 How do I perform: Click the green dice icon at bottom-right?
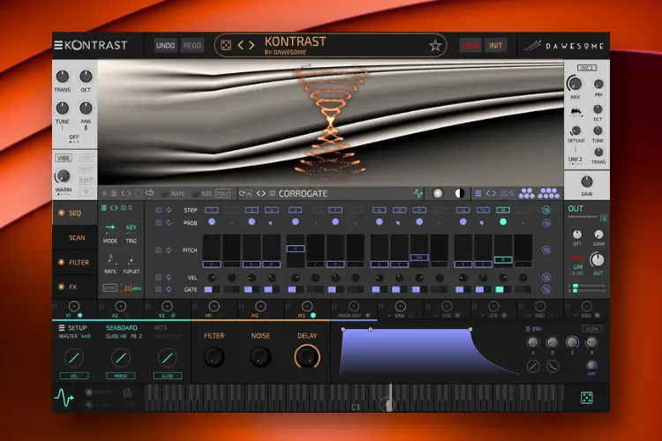586,398
